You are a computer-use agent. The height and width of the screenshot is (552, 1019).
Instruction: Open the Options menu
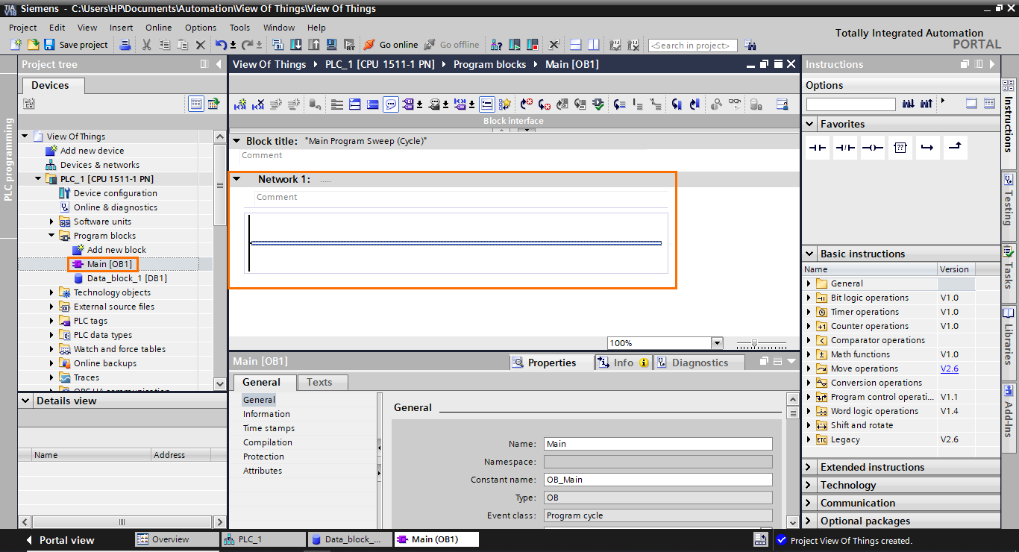(x=201, y=28)
